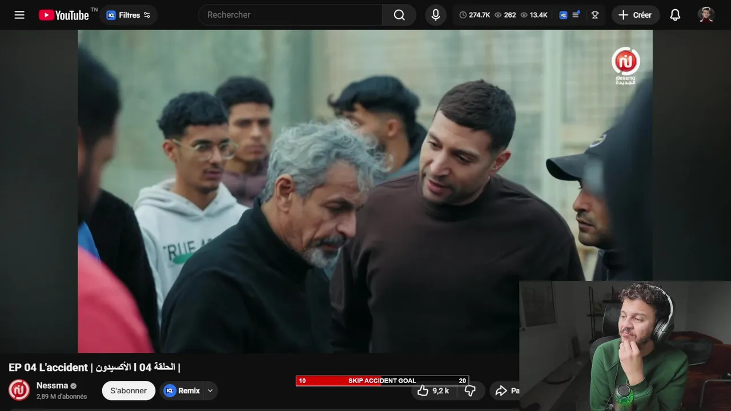Click the clock stat showing 274.7K
Image resolution: width=731 pixels, height=411 pixels.
tap(475, 15)
